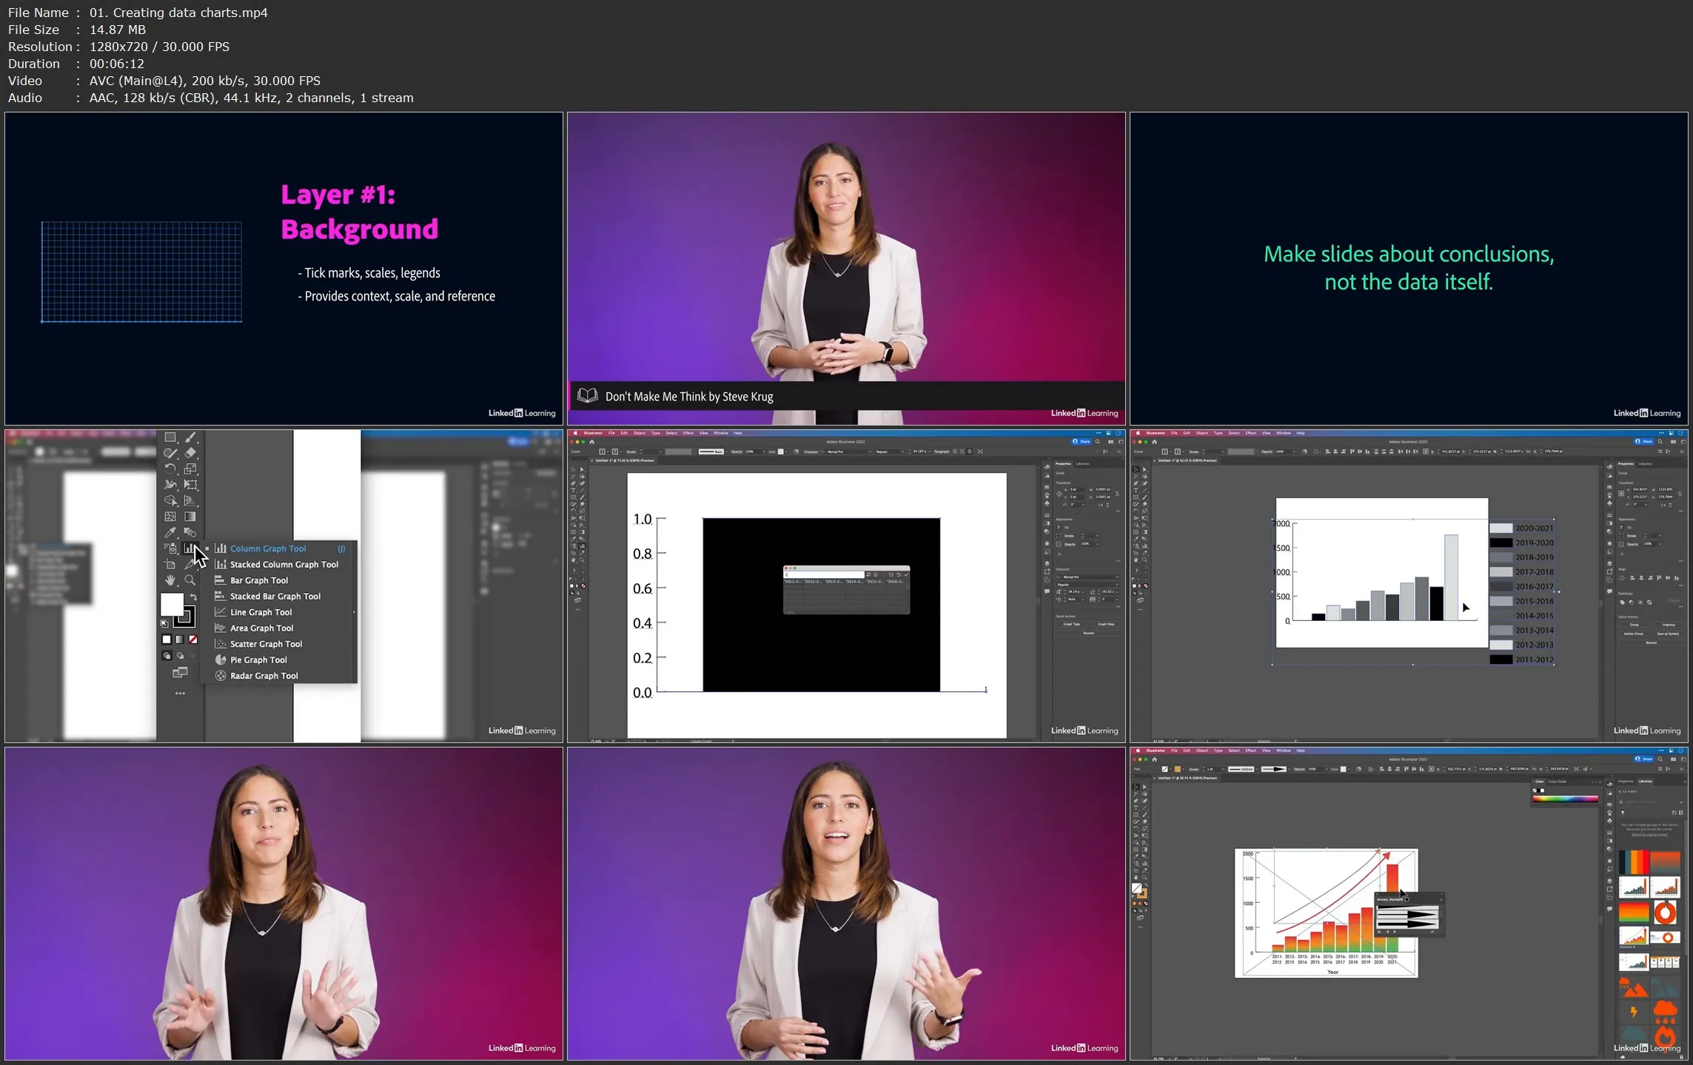Open Edit Toolbar three-dots under large toolbar
The image size is (1693, 1065).
[180, 693]
